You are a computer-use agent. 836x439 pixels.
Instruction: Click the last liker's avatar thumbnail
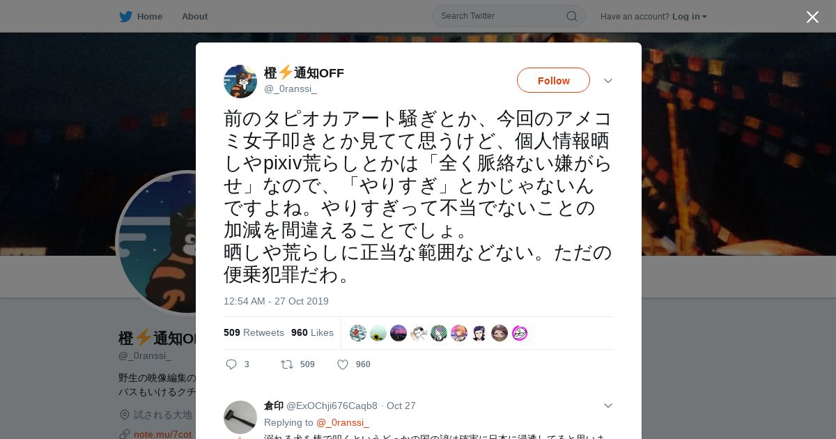(520, 333)
